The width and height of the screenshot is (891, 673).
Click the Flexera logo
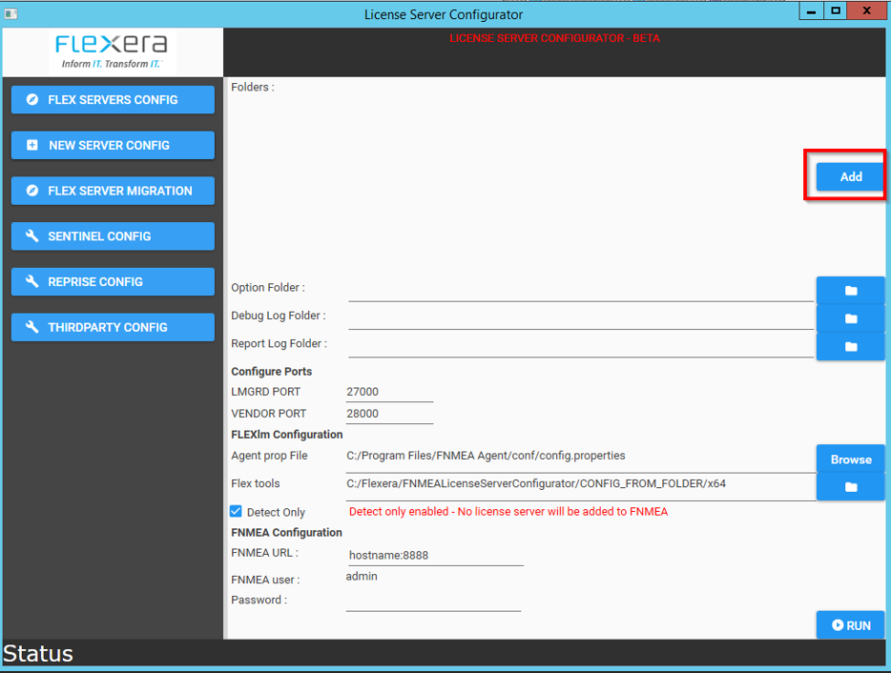[x=112, y=51]
